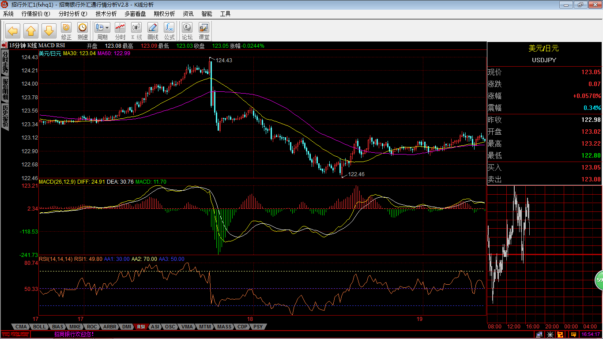Click the network connection status icon

(x=539, y=335)
